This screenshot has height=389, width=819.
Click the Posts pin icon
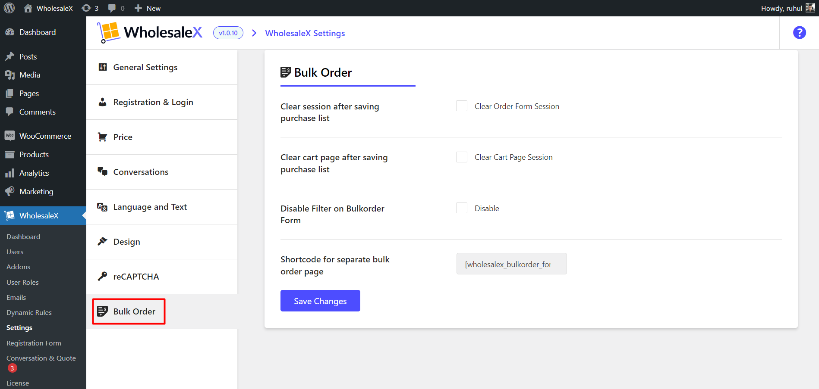point(9,56)
